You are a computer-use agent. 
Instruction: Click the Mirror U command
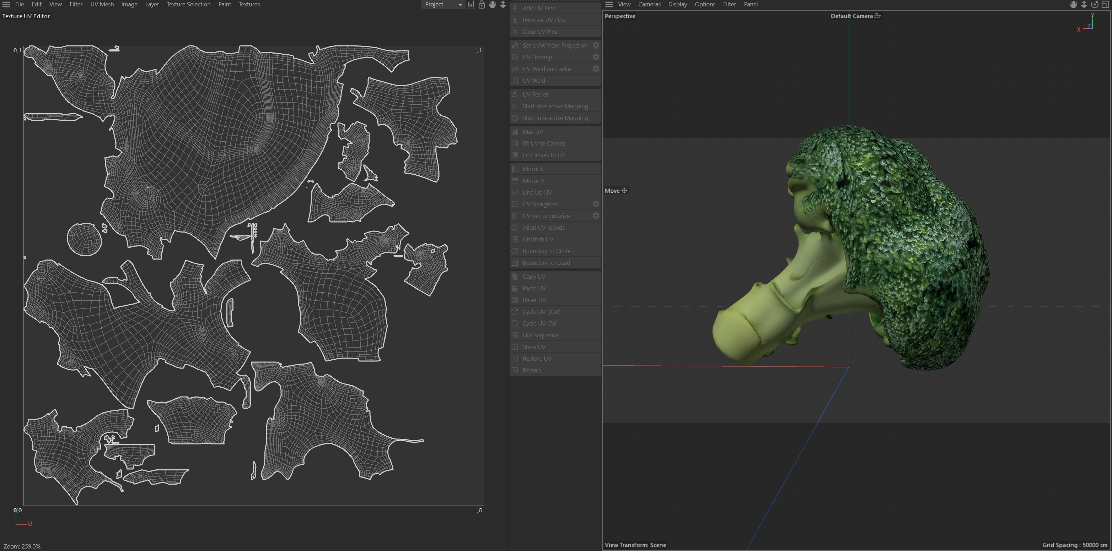533,169
